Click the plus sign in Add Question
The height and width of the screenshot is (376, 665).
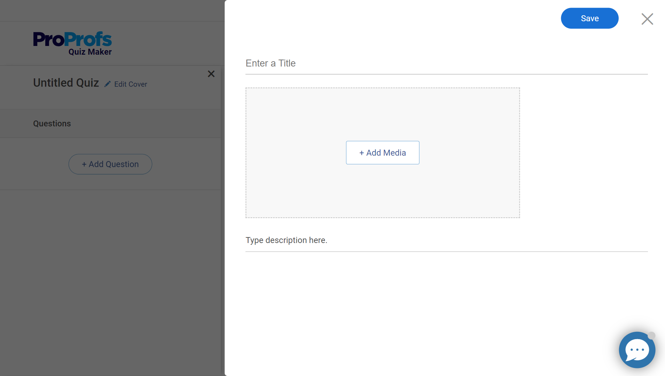[84, 164]
